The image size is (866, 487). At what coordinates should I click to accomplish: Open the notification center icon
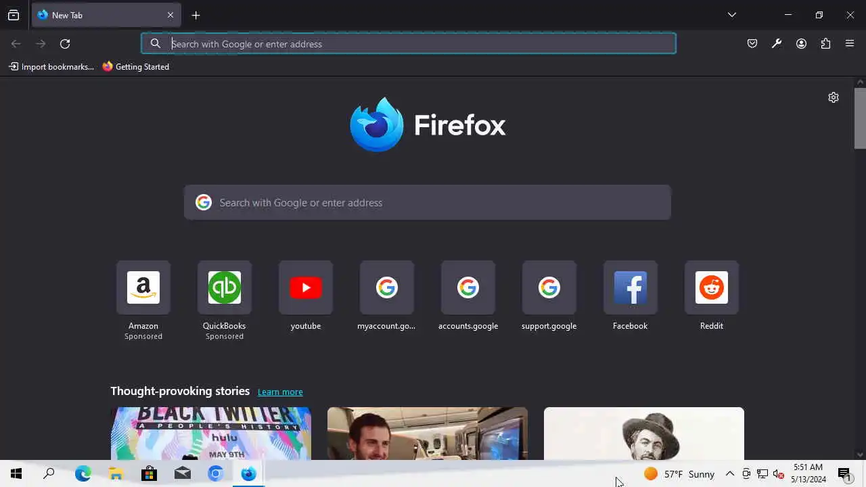[x=844, y=474]
